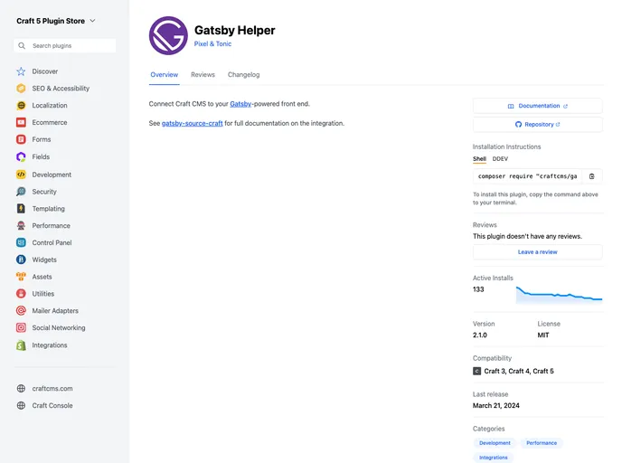This screenshot has height=463, width=622.
Task: Go to Craft Console sidebar link
Action: coord(52,405)
